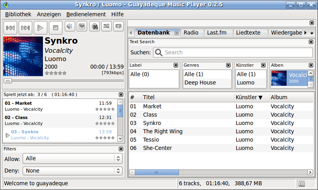Open the volume control icon
The height and width of the screenshot is (190, 318).
coord(70,26)
